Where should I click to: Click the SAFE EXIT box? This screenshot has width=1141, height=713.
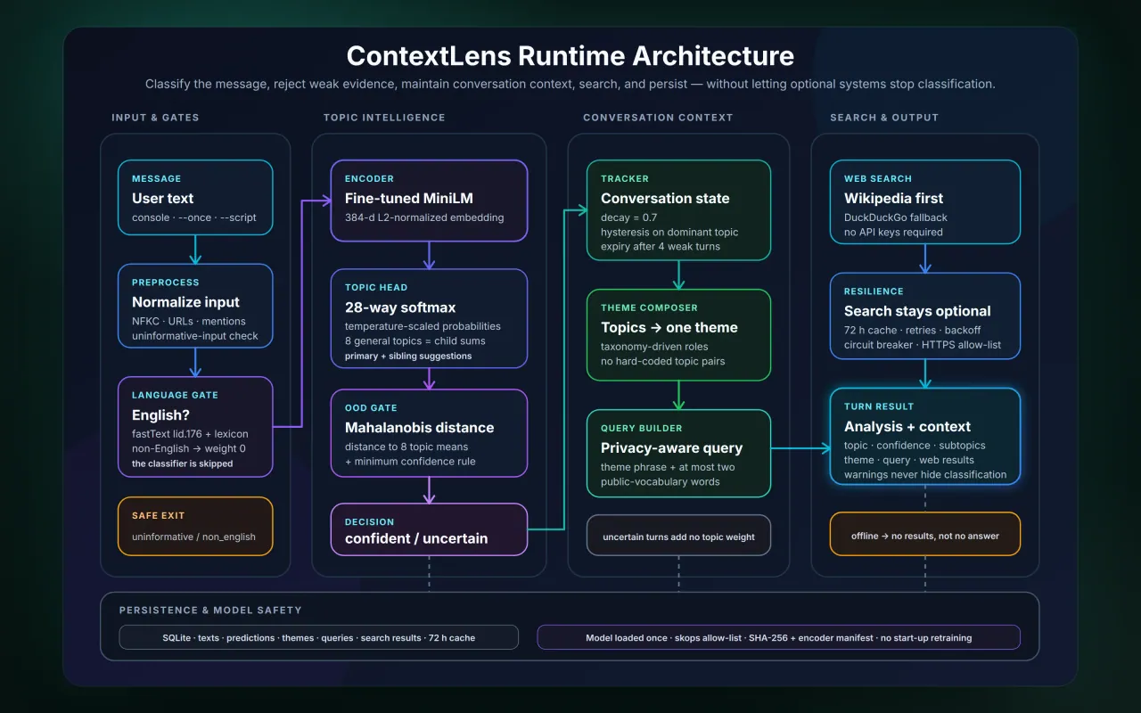pyautogui.click(x=195, y=526)
